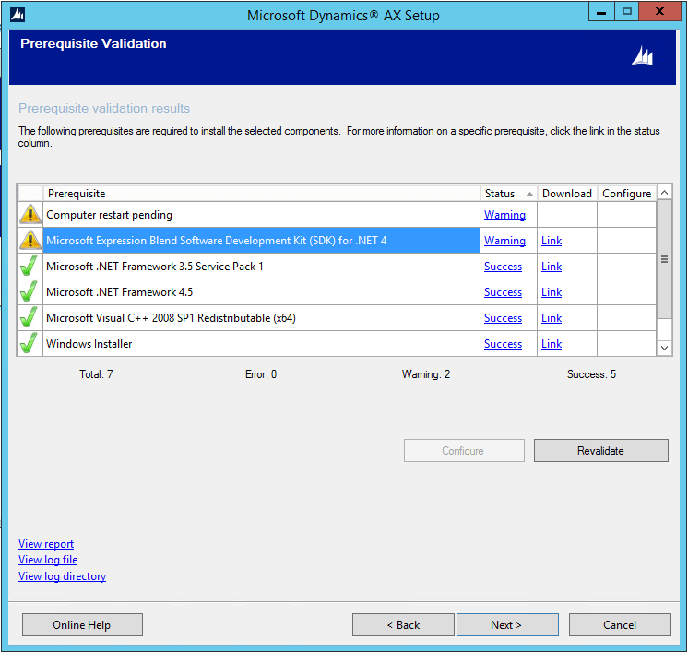Open Success status for .NET Framework 4.5

[x=503, y=292]
